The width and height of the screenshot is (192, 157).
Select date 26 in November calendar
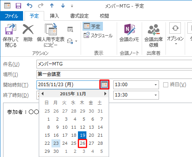[x=83, y=143]
